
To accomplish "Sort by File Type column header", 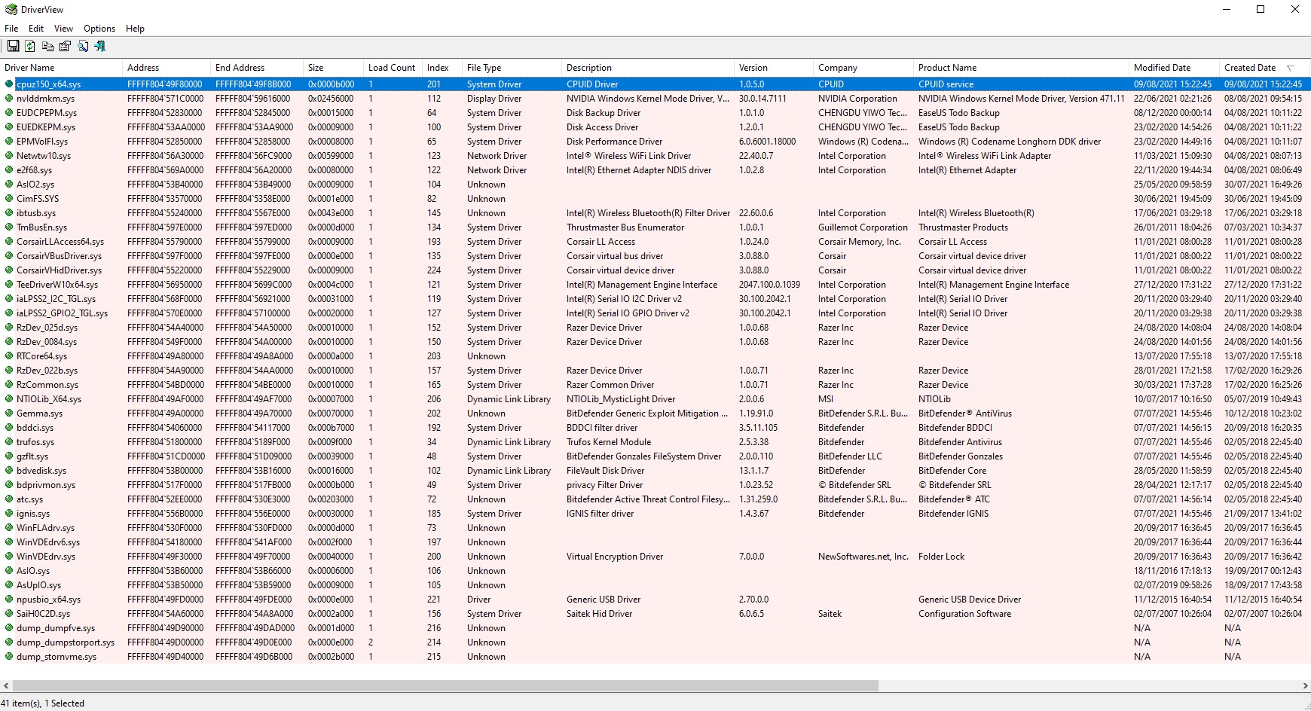I will pos(512,68).
